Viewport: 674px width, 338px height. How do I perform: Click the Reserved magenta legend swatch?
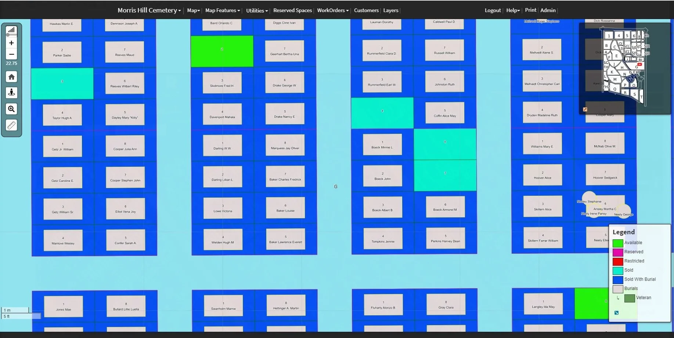pyautogui.click(x=618, y=252)
